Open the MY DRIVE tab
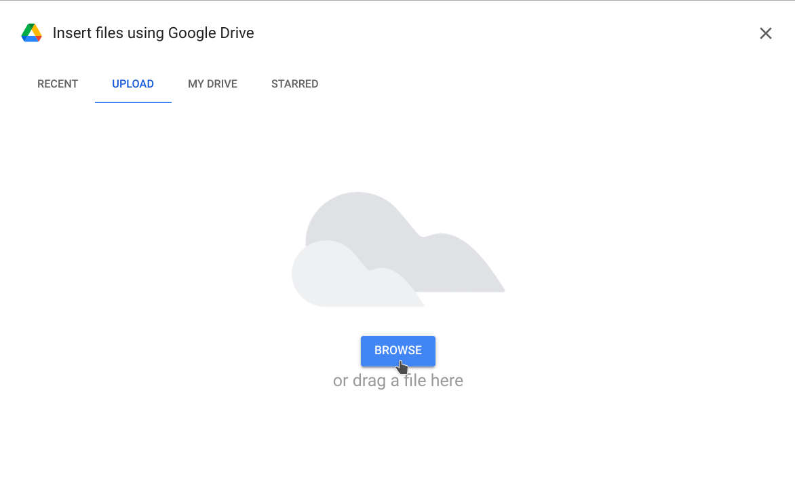The width and height of the screenshot is (795, 492). (212, 83)
